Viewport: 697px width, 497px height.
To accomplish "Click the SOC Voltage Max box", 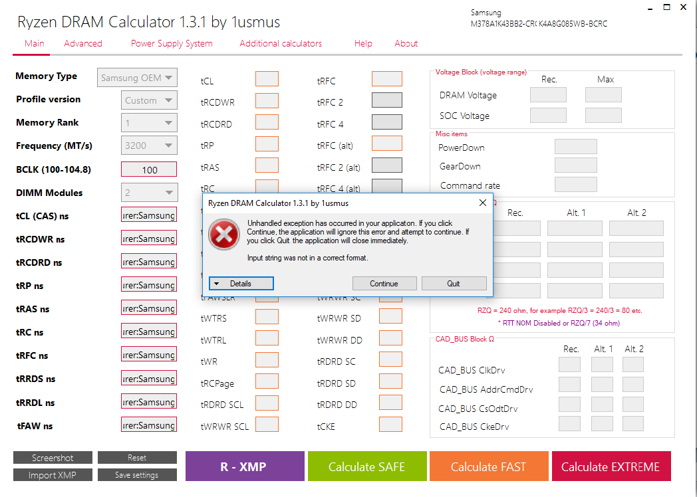I will point(603,115).
